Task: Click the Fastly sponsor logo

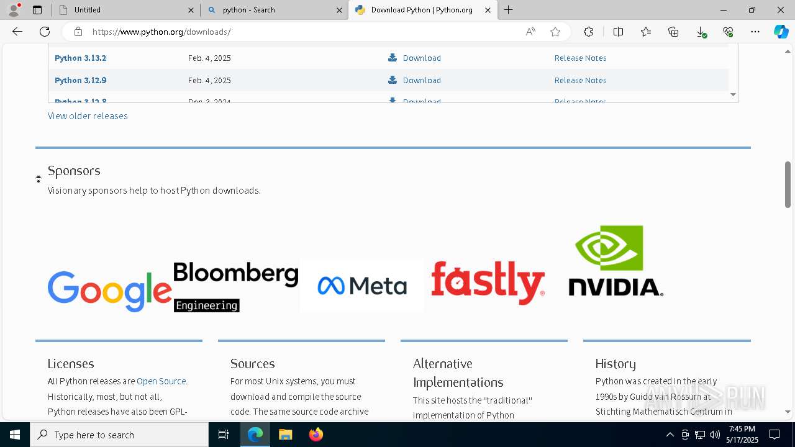Action: tap(488, 283)
